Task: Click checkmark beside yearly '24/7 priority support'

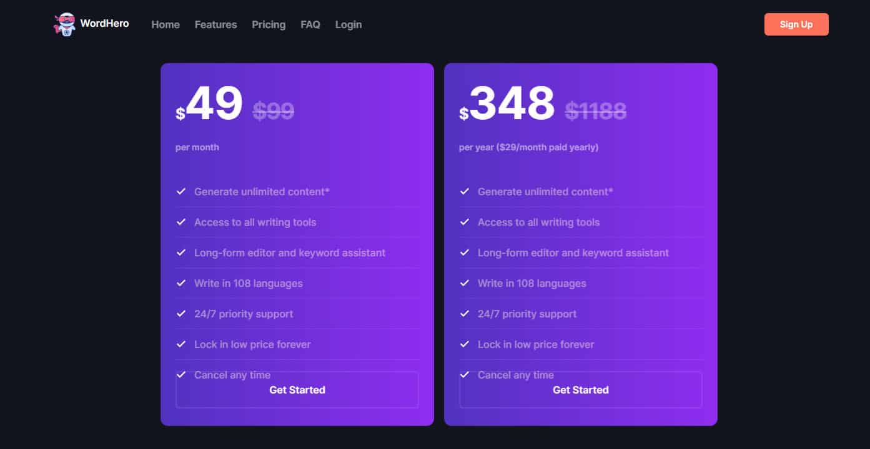Action: pyautogui.click(x=465, y=314)
